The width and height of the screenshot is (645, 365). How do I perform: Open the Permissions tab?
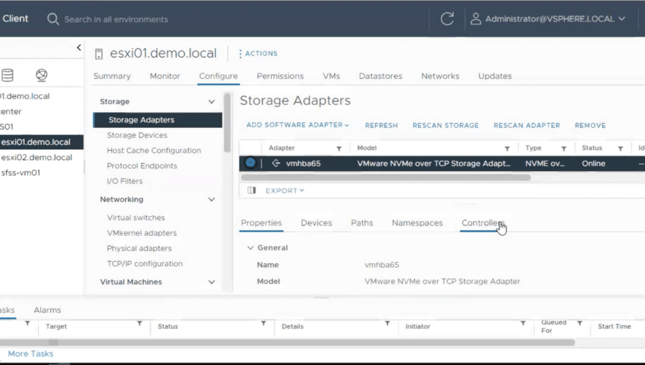coord(280,76)
